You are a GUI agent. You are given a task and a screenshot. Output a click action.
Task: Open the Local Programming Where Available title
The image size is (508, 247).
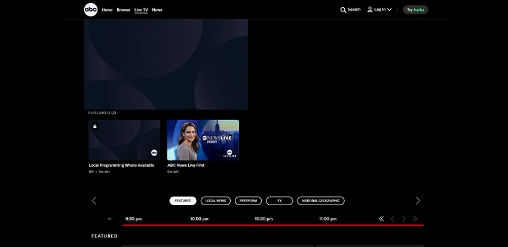pyautogui.click(x=121, y=165)
